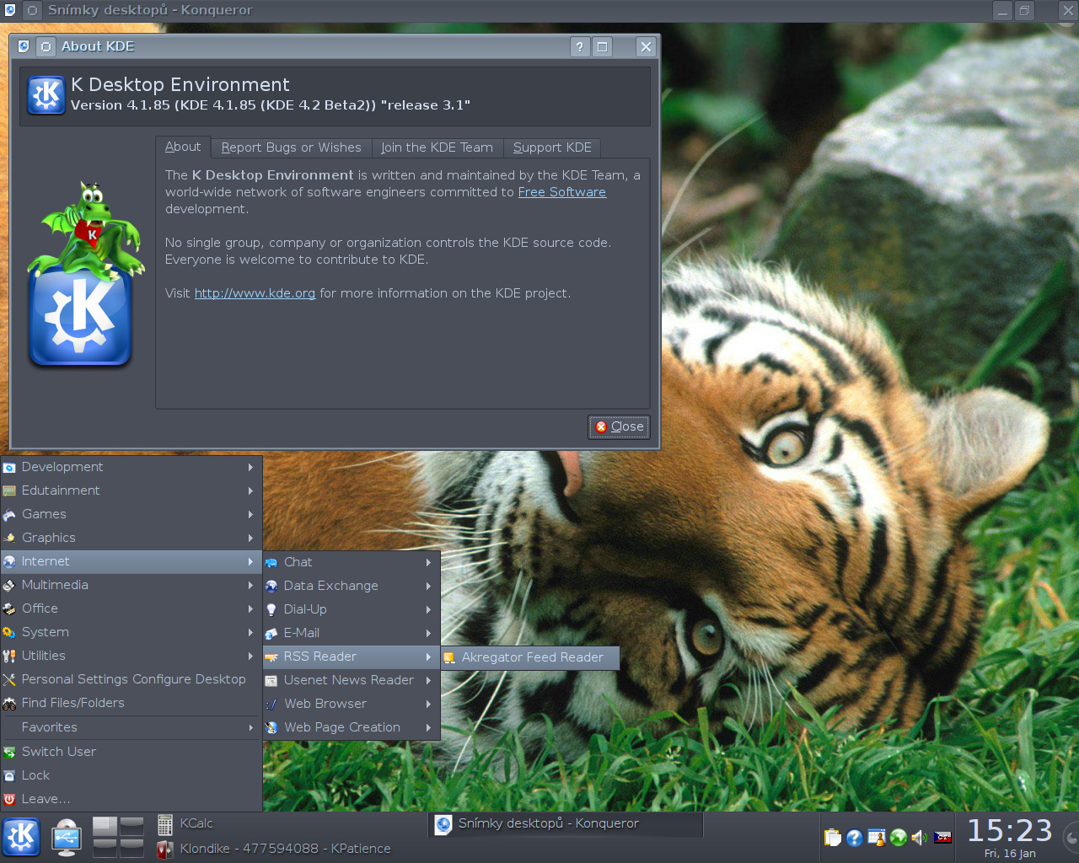Open the About tab
Image resolution: width=1079 pixels, height=863 pixels.
[183, 147]
